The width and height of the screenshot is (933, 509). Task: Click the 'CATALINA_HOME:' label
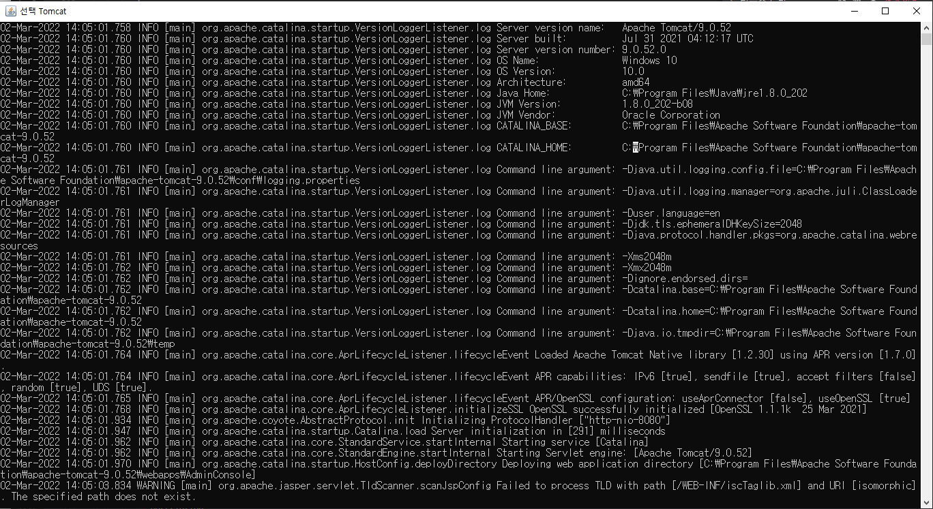click(534, 148)
